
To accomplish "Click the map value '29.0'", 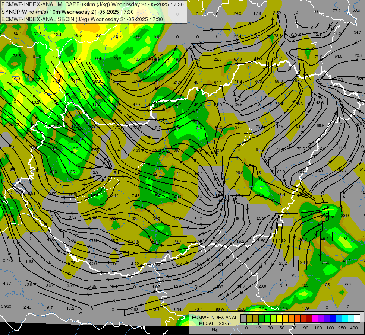I will point(237,13).
